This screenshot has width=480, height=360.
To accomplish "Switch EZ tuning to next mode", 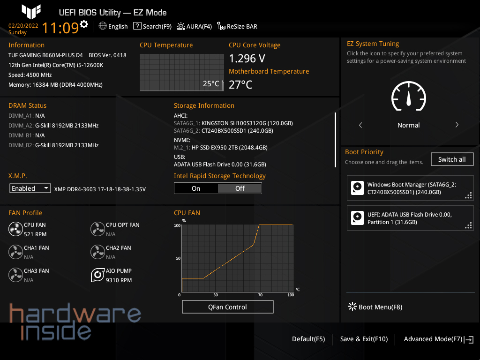I will [x=457, y=125].
